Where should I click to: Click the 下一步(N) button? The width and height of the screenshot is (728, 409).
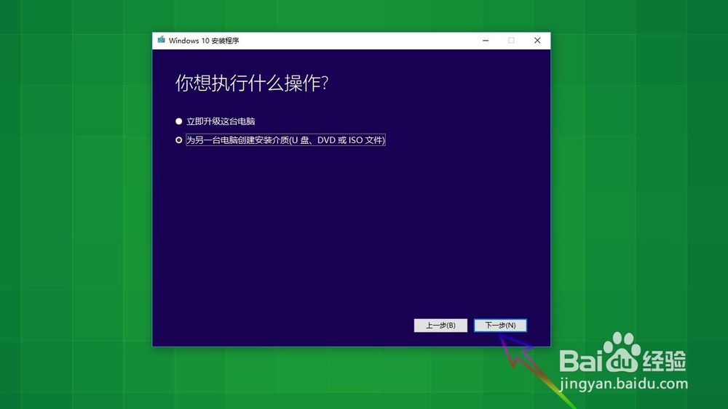tap(500, 325)
